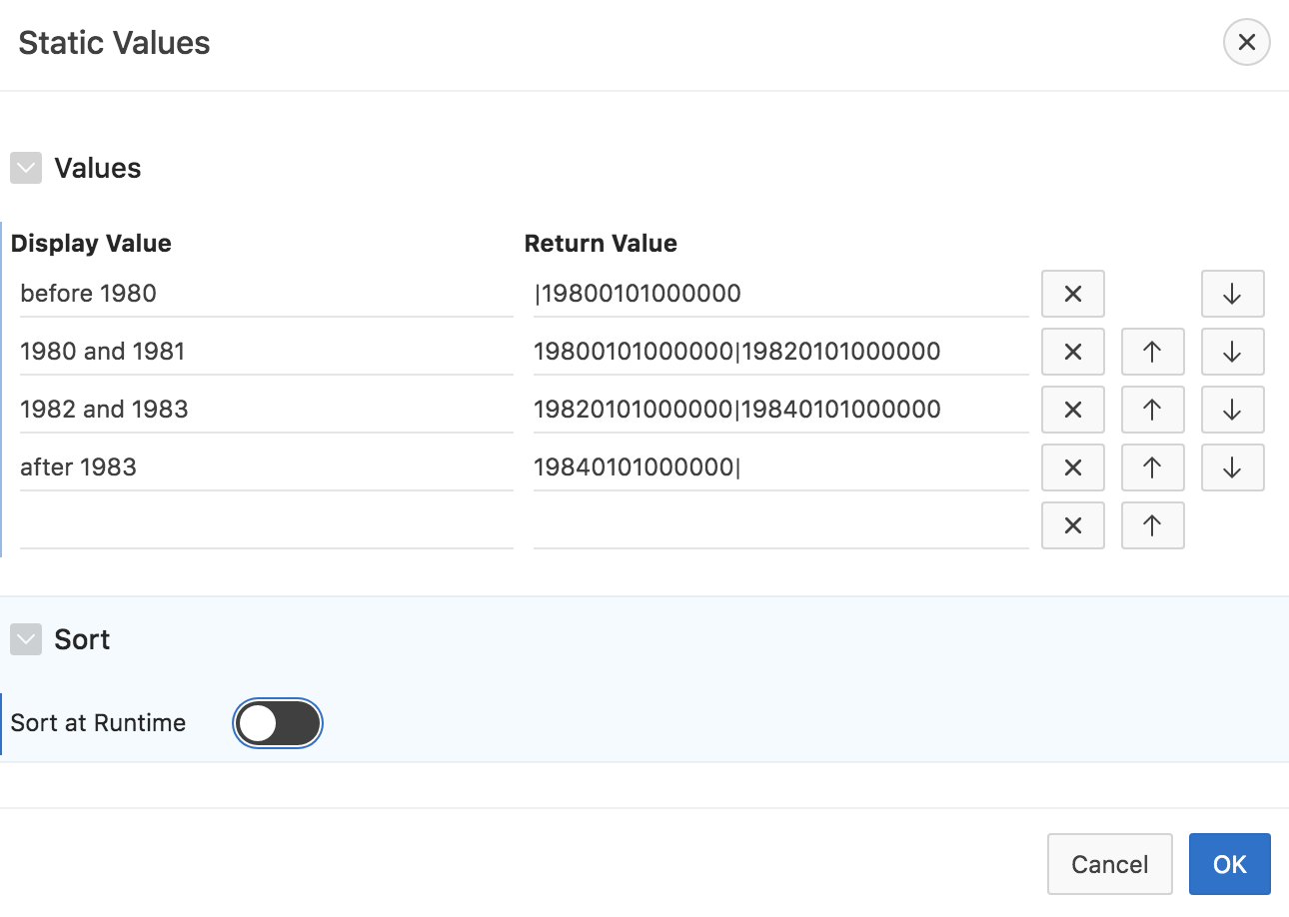Collapse the Sort section

(26, 639)
